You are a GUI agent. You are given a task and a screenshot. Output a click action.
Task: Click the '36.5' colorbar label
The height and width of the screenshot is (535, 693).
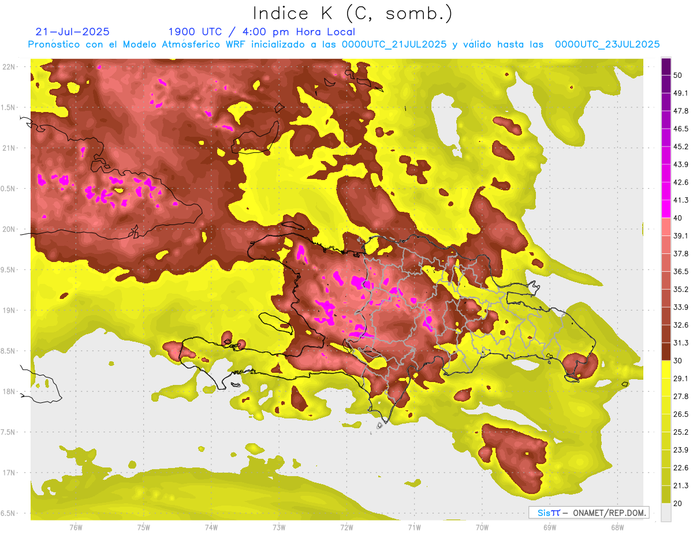(x=681, y=271)
